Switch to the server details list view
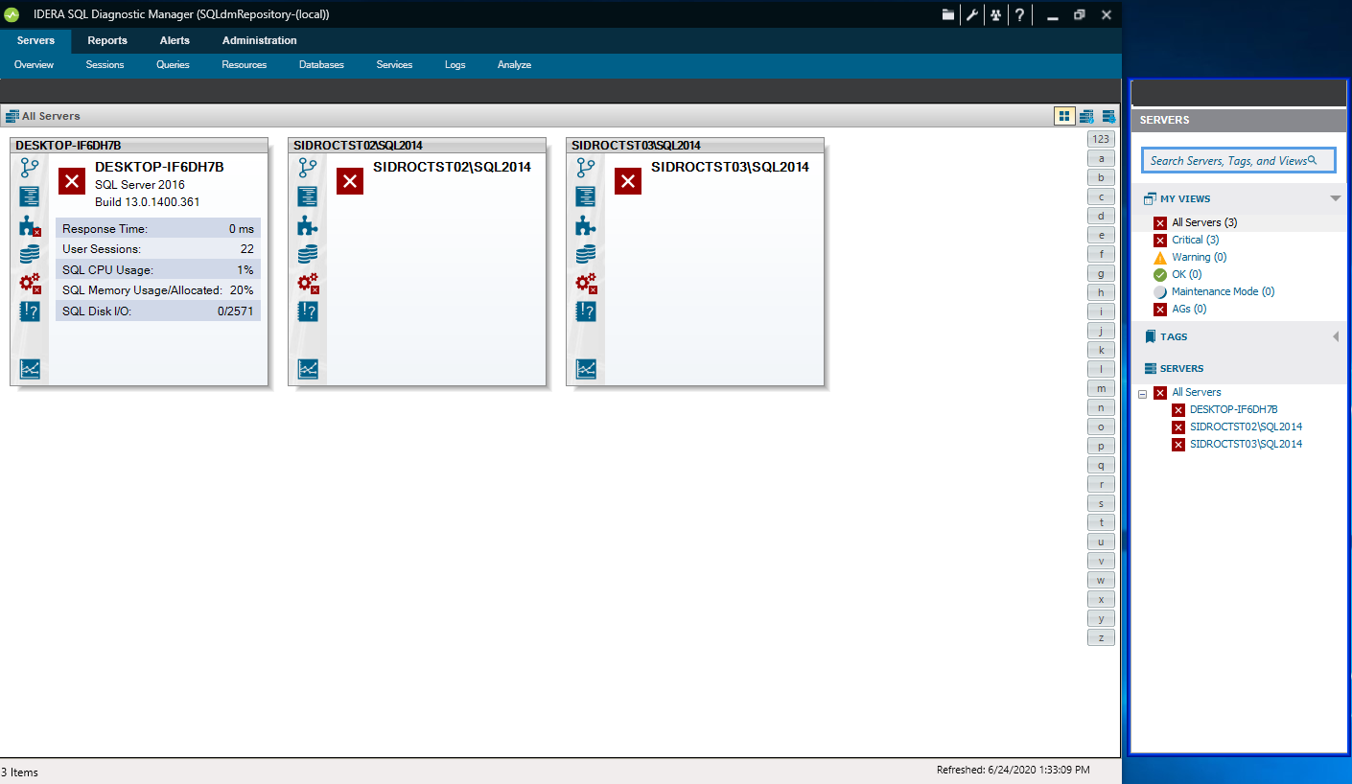This screenshot has width=1352, height=784. coord(1086,116)
